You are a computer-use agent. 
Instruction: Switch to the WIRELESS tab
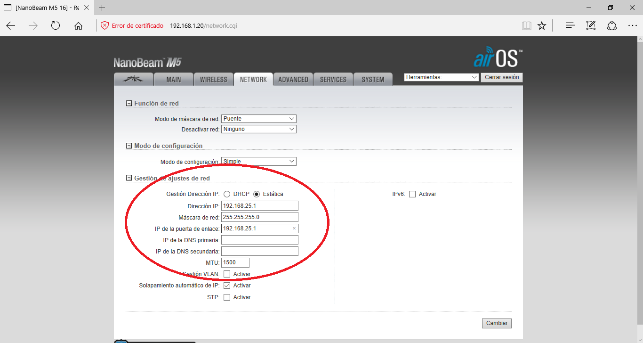pos(213,79)
